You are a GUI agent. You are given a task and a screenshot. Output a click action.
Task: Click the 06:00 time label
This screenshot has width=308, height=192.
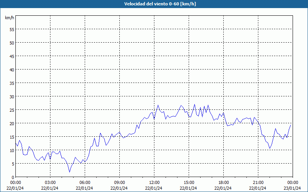[x=85, y=183]
